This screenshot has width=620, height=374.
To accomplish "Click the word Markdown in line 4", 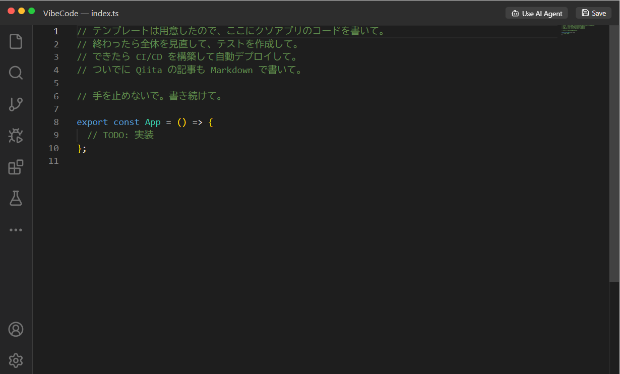I will tap(231, 70).
